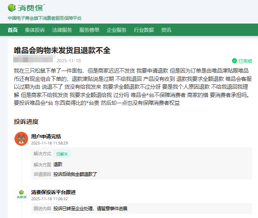Go to the 首页 tab

point(13,30)
